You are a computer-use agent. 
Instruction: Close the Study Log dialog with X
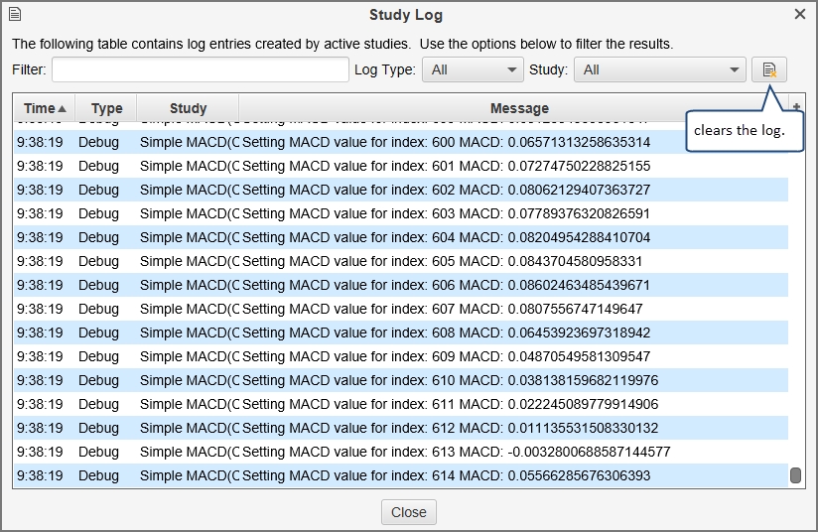coord(800,14)
